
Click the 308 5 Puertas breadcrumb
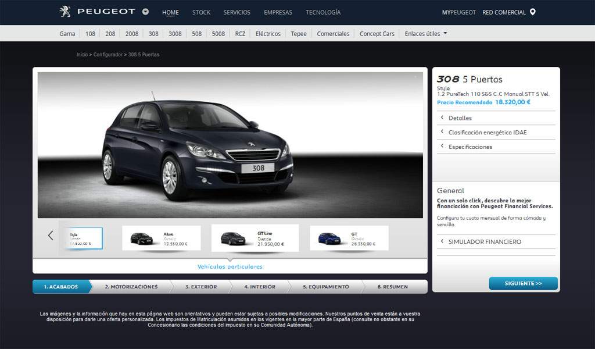click(144, 55)
